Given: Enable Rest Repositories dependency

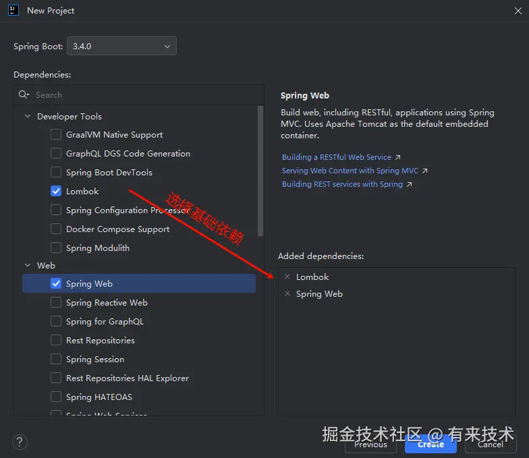Looking at the screenshot, I should point(56,340).
